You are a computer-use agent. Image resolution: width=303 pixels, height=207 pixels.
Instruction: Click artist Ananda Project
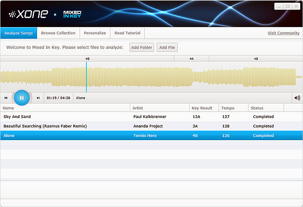coord(148,126)
